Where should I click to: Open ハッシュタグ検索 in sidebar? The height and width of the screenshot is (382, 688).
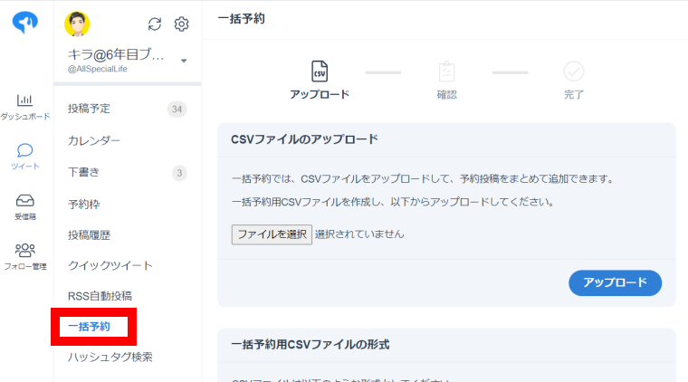pos(110,357)
